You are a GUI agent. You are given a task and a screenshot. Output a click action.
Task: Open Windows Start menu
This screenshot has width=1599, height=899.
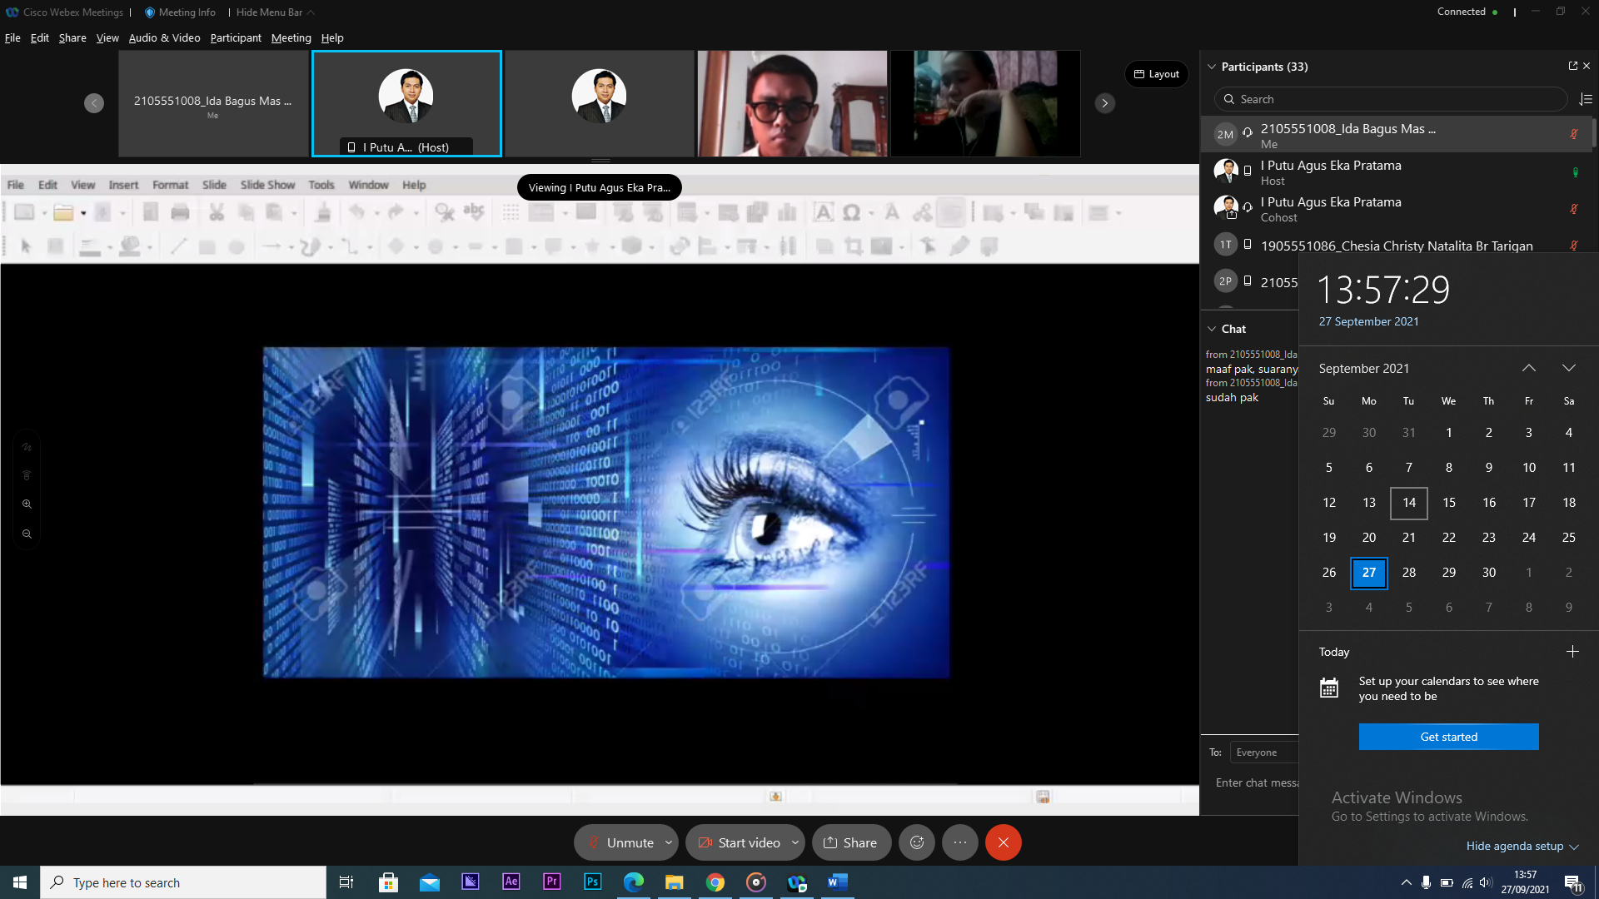pyautogui.click(x=20, y=882)
